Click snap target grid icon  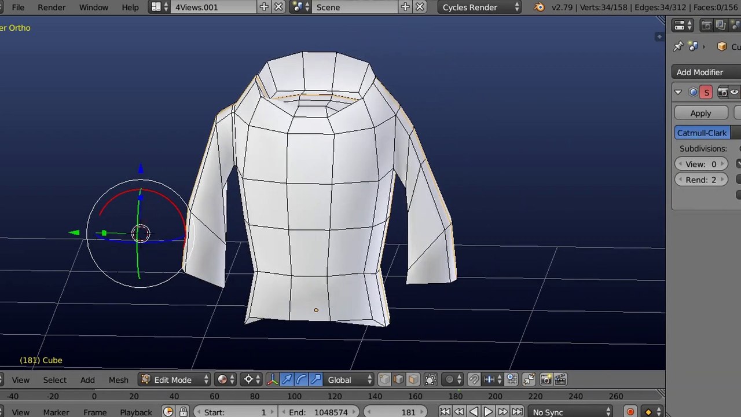click(x=512, y=380)
